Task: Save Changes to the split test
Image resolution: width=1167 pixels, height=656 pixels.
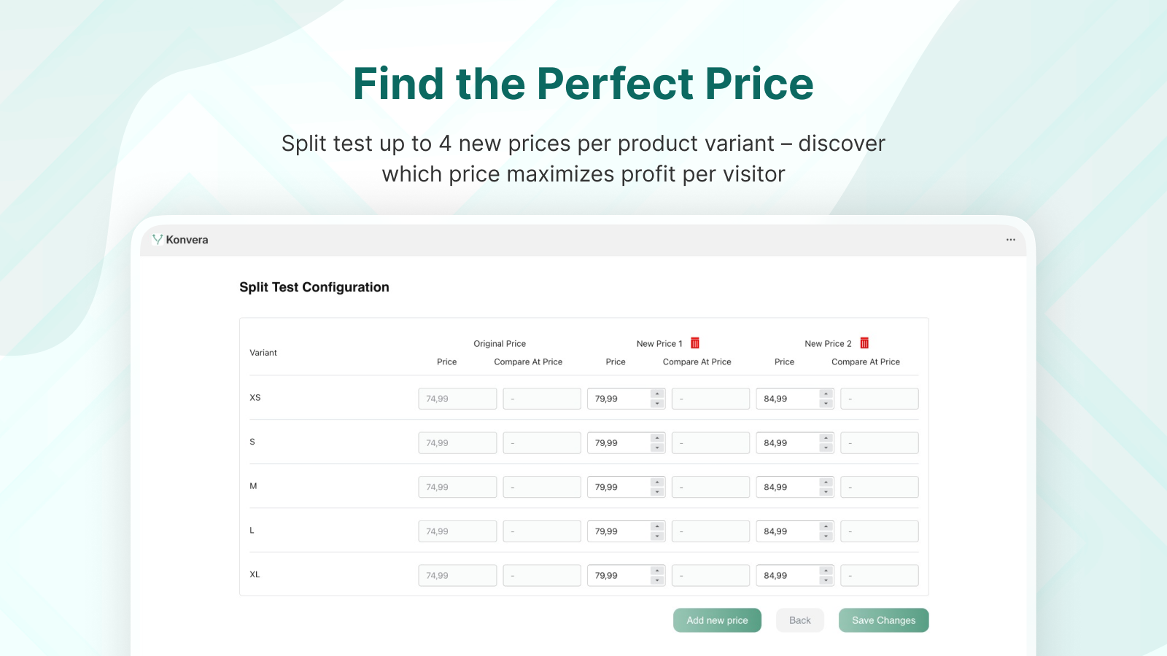Action: (883, 620)
